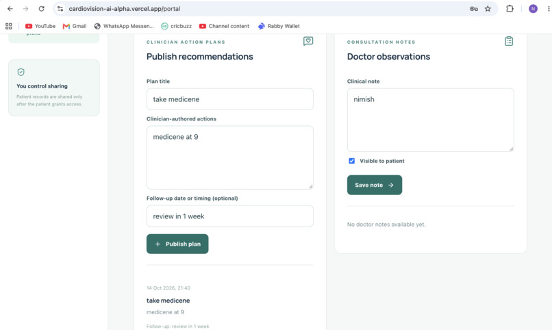
Task: Click the Publish plan button
Action: (x=177, y=244)
